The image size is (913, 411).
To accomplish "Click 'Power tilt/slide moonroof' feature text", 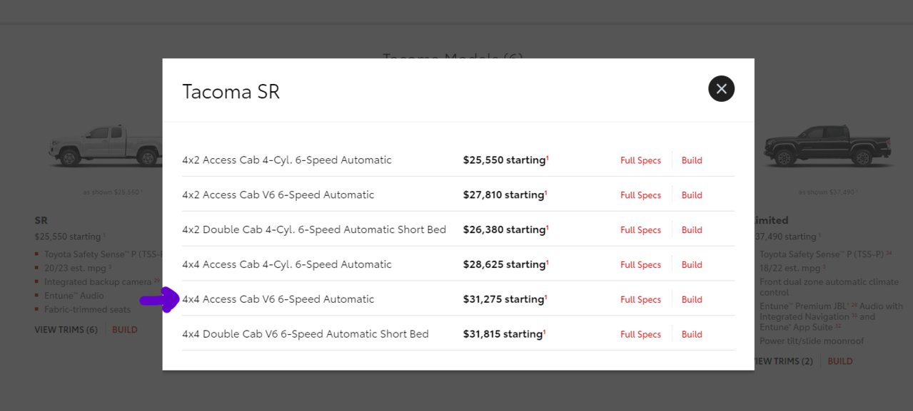I will pyautogui.click(x=812, y=341).
